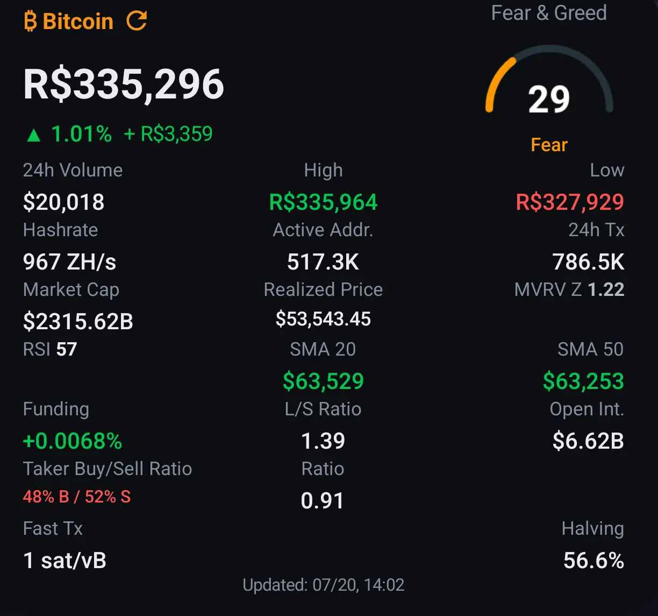Click the L/S ratio value 1.39
The height and width of the screenshot is (616, 658).
323,441
